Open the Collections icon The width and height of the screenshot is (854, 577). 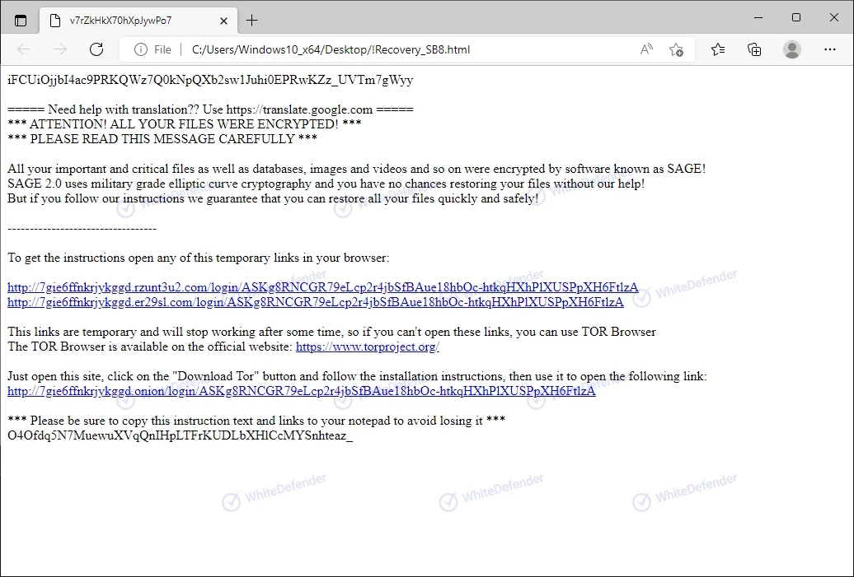pos(754,49)
